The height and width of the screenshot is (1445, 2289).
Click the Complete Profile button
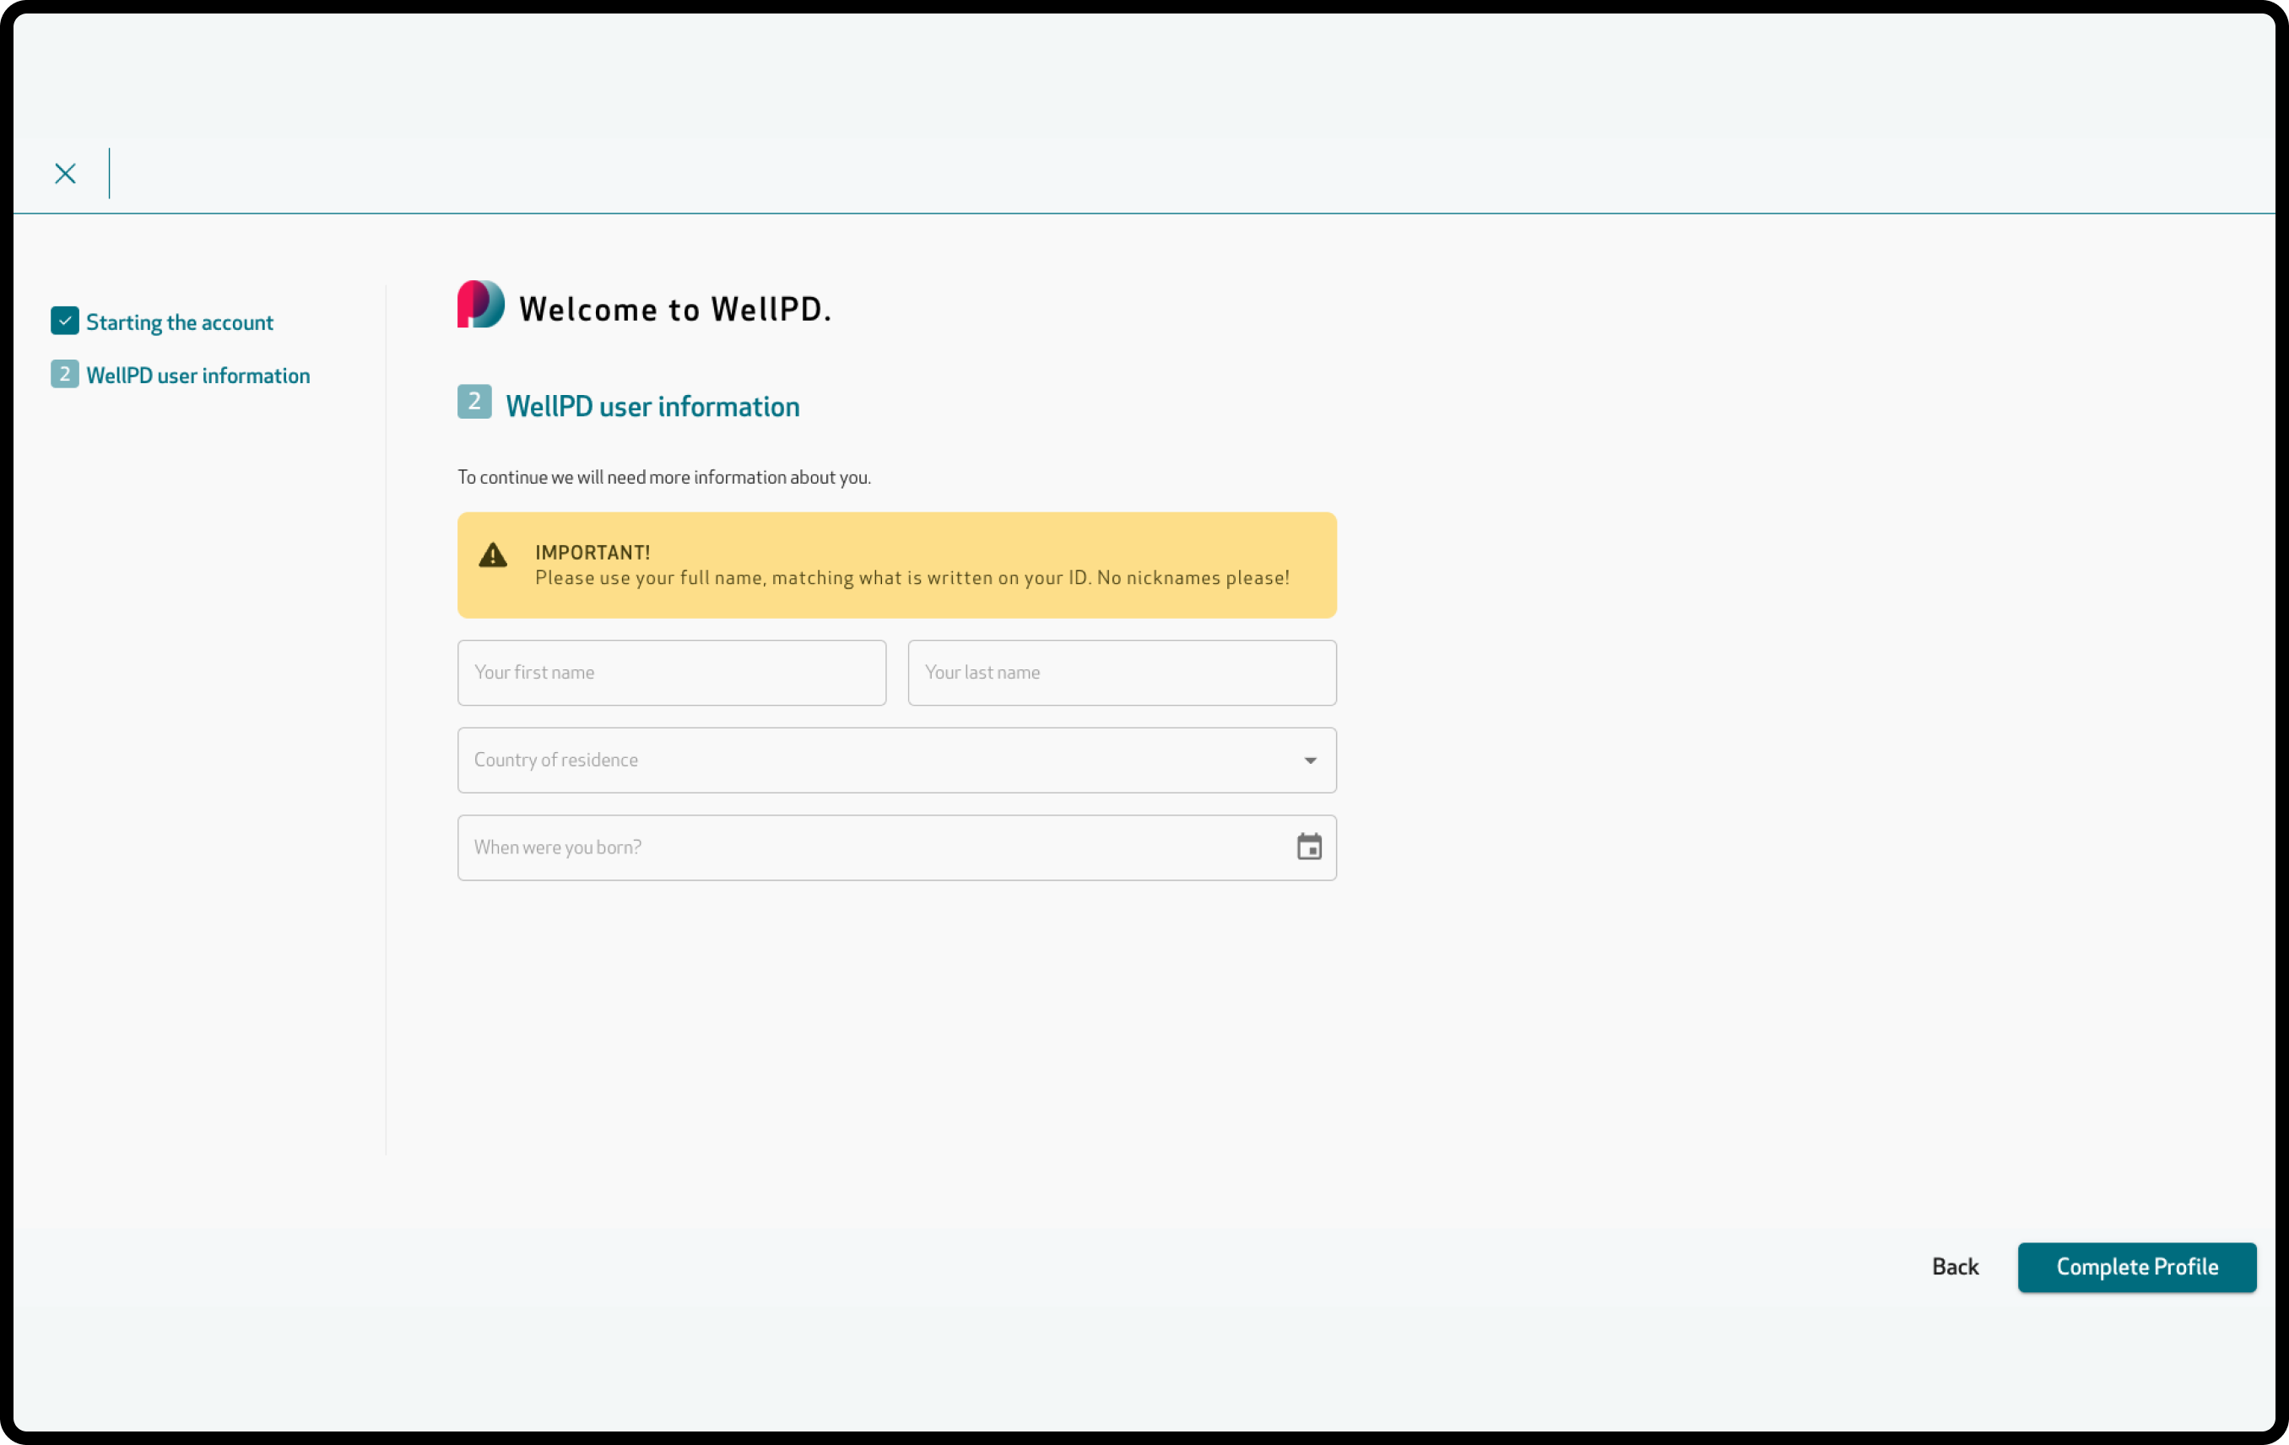[x=2136, y=1267]
